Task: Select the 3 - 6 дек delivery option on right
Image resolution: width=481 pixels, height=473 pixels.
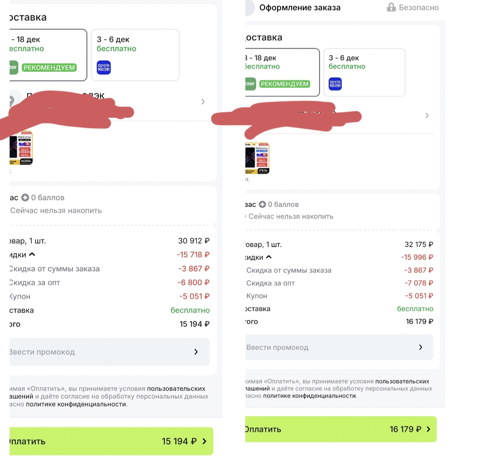Action: click(x=364, y=72)
